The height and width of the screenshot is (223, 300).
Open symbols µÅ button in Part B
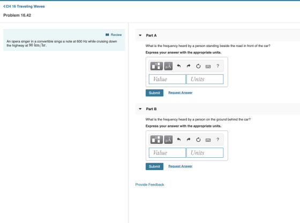[168, 140]
